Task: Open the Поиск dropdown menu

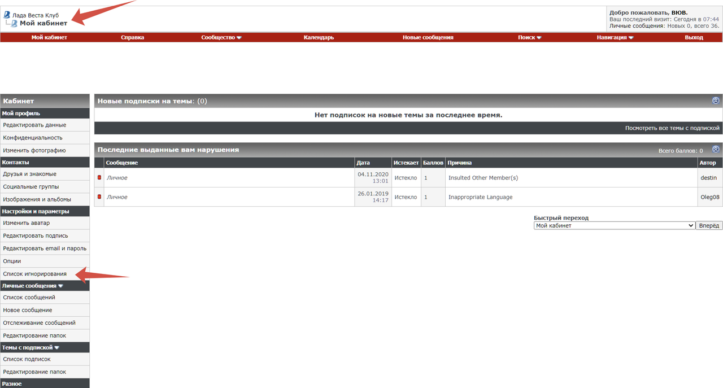Action: pos(530,37)
